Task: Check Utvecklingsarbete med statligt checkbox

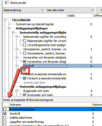Action: pyautogui.click(x=25, y=45)
